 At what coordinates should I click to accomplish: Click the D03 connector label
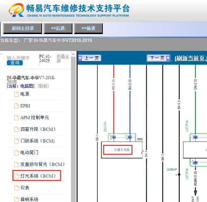point(140,139)
